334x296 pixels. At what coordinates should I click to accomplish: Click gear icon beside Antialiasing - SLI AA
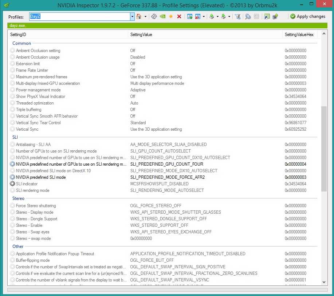12,145
